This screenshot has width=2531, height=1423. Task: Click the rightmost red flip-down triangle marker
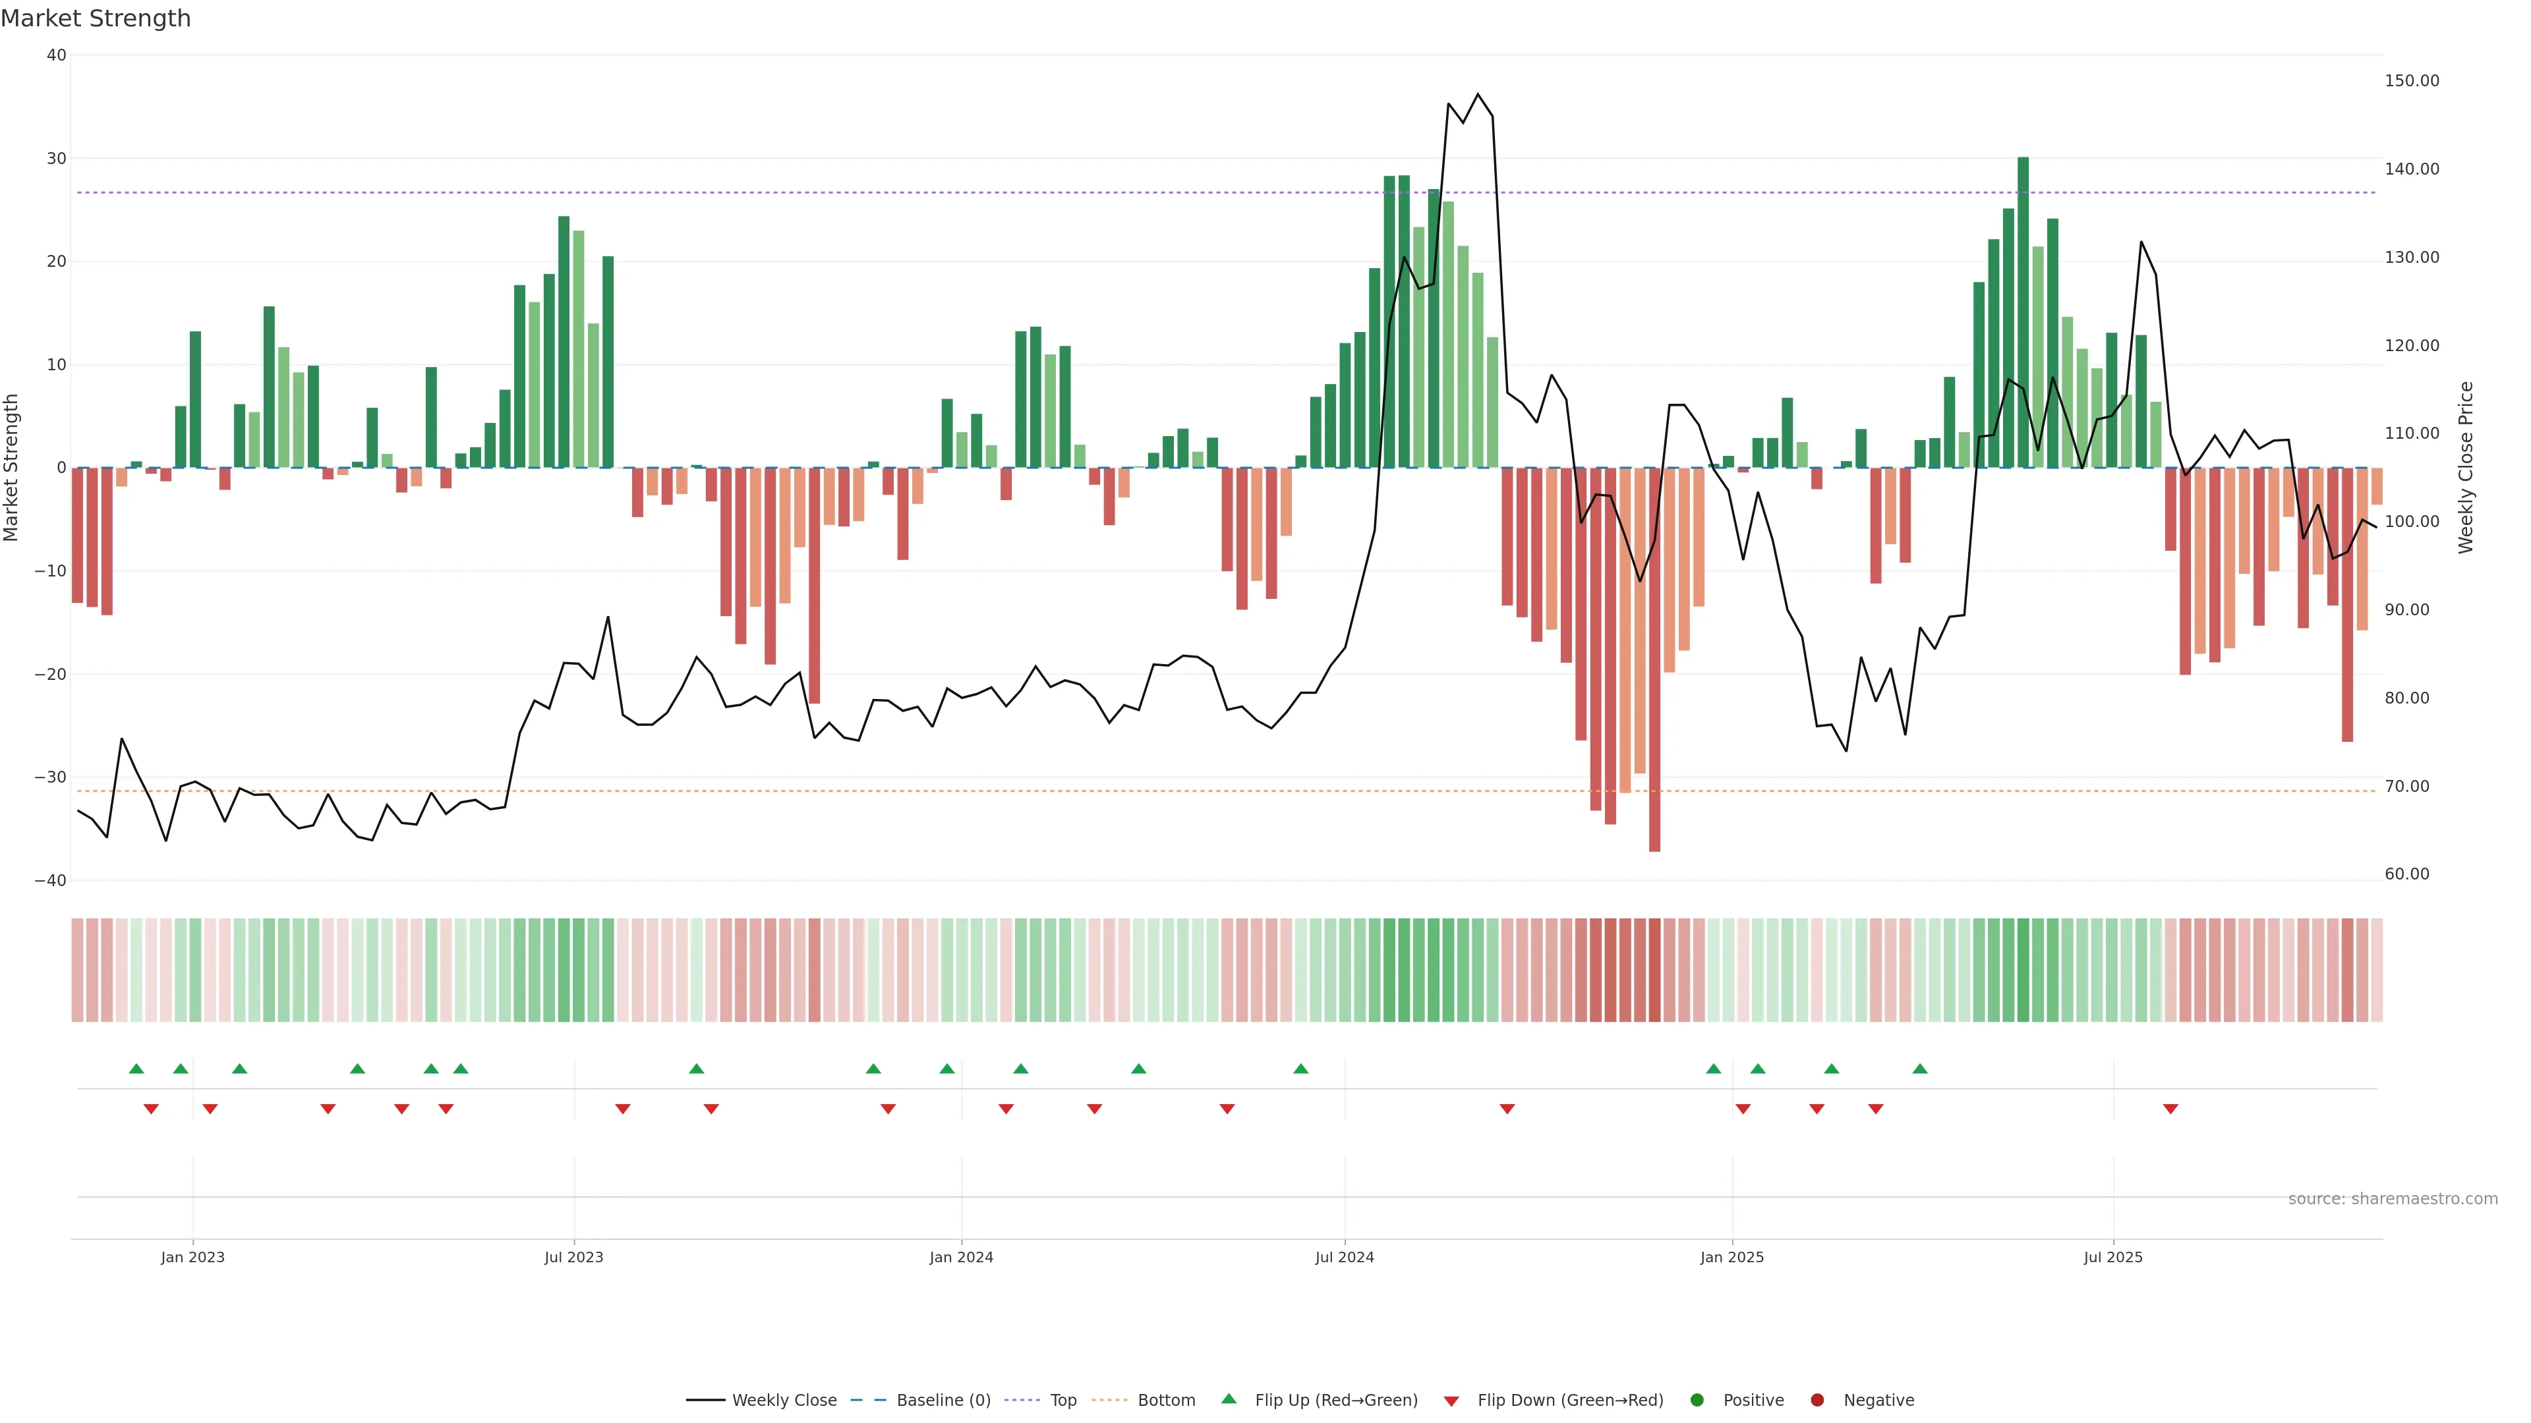pyautogui.click(x=2170, y=1109)
